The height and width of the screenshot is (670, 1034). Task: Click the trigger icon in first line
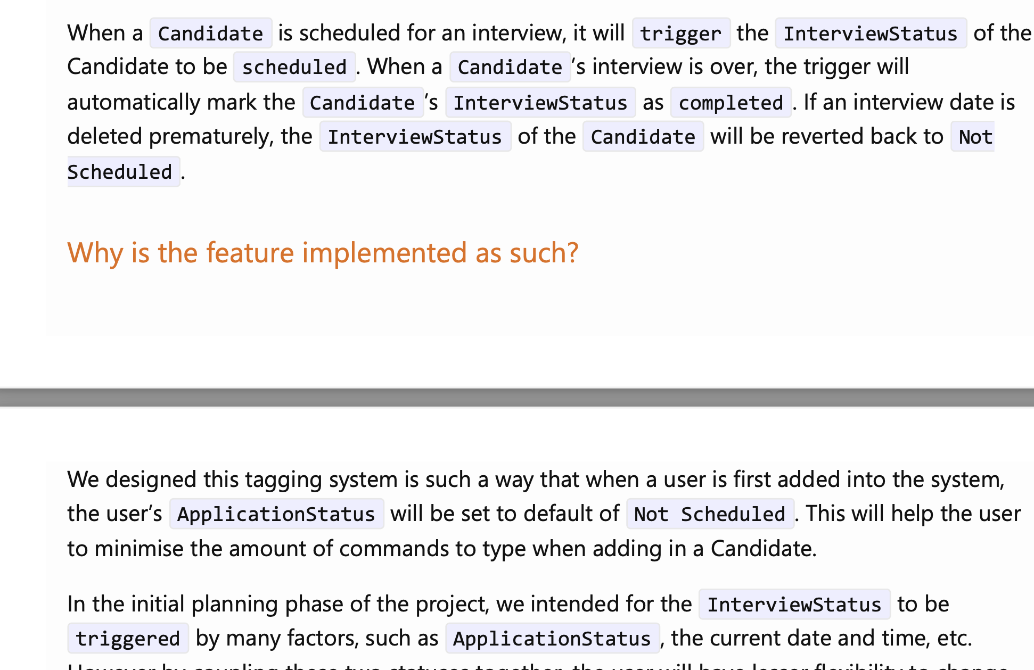point(678,31)
